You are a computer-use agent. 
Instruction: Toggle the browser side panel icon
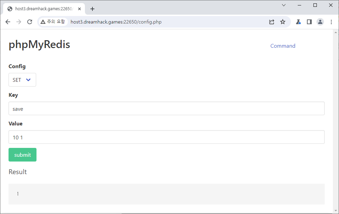pos(309,22)
